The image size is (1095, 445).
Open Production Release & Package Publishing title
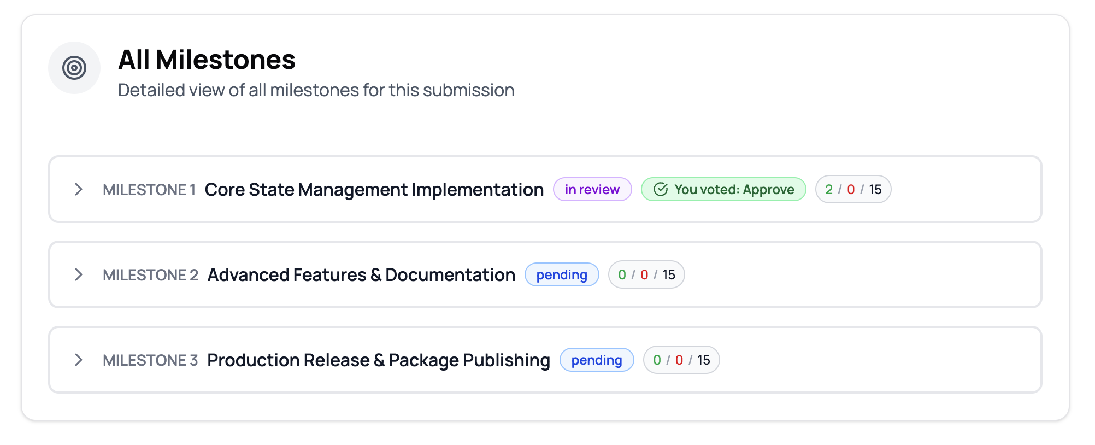point(379,360)
